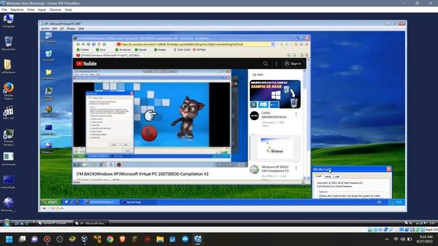Open the VirtualBox Input menu

tap(42, 10)
